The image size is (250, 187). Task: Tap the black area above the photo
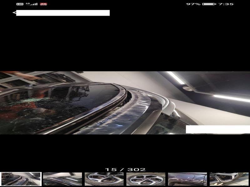(x=125, y=44)
